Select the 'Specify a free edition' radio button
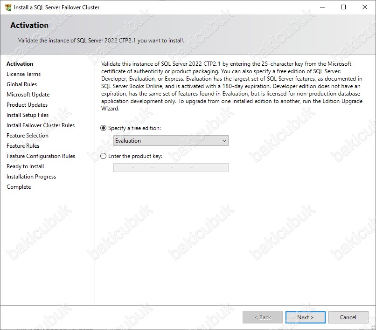 click(104, 128)
